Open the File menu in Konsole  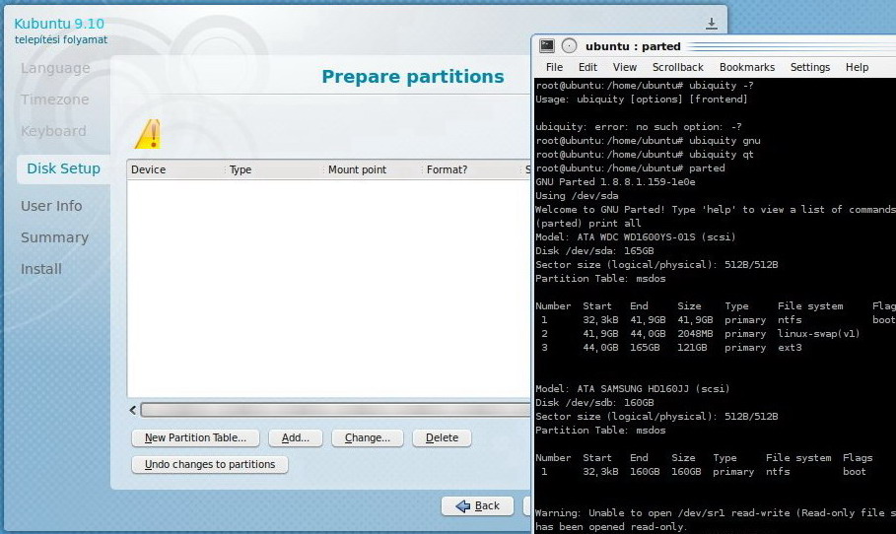(554, 67)
